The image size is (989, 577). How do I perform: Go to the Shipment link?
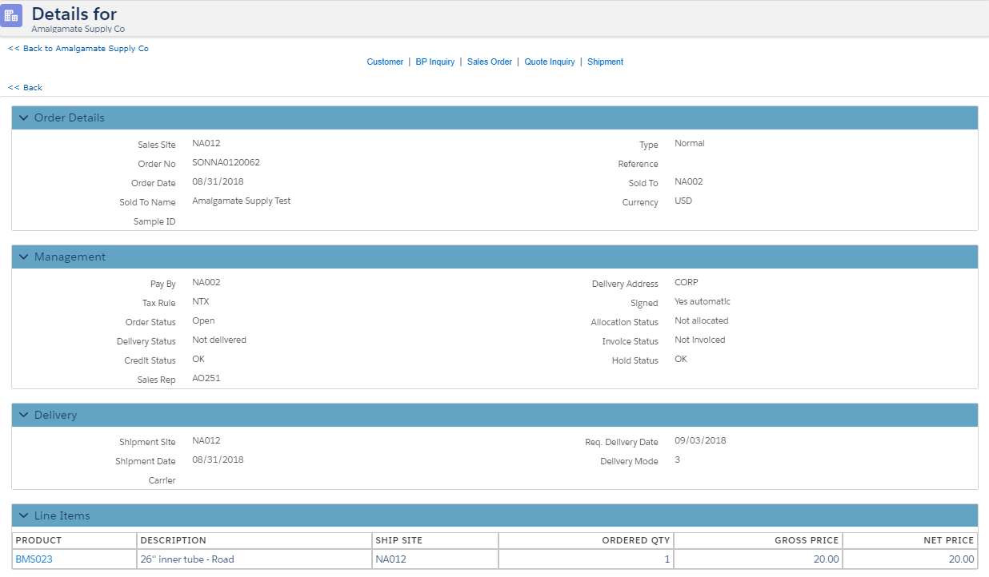[605, 62]
